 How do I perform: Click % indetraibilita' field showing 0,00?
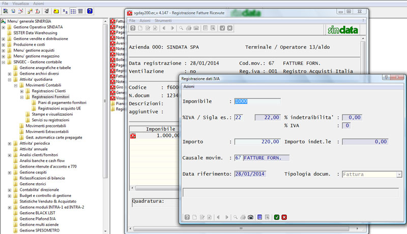point(352,118)
